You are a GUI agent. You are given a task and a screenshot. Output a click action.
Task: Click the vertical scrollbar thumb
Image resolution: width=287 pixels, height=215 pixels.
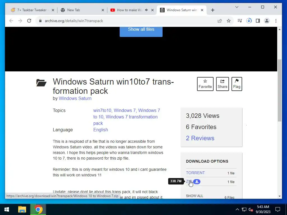279,90
